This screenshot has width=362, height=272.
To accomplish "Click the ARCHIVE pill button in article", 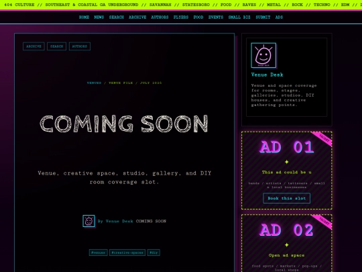I will pyautogui.click(x=34, y=46).
